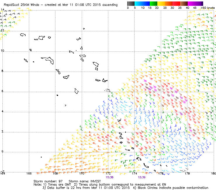The height and width of the screenshot is (190, 216).
Task: Click the '6' latitude axis label
Action: pos(2,91)
